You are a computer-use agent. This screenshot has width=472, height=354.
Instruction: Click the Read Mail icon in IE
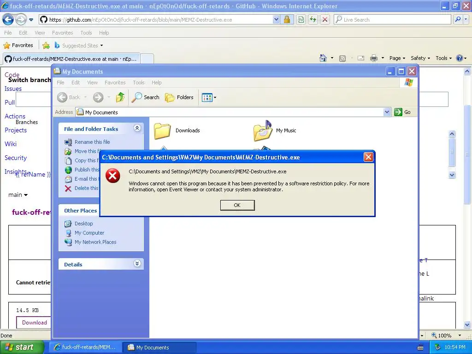361,58
